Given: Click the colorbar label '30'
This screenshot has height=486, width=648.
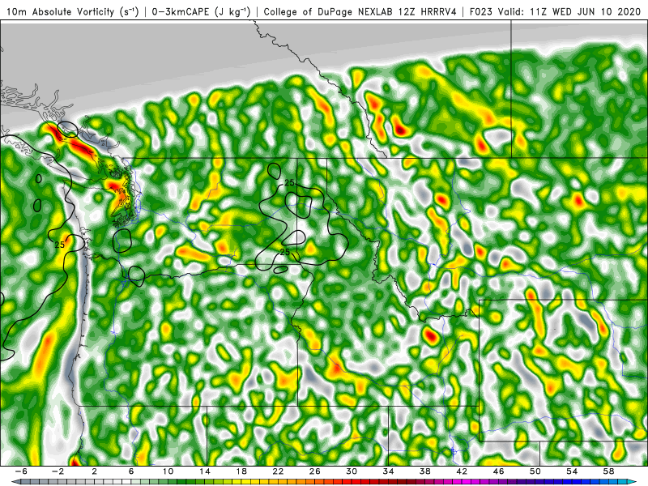Looking at the screenshot, I should pos(352,471).
